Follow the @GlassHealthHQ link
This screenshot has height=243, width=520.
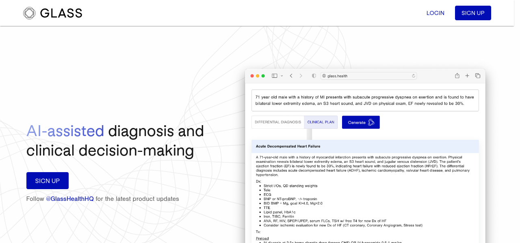click(x=69, y=199)
